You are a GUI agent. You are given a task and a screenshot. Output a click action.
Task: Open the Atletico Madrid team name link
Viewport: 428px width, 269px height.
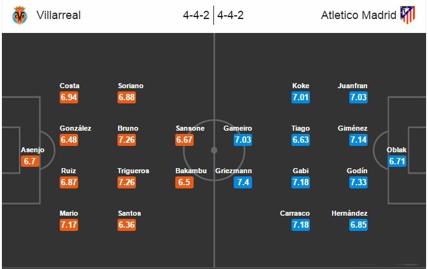(358, 15)
